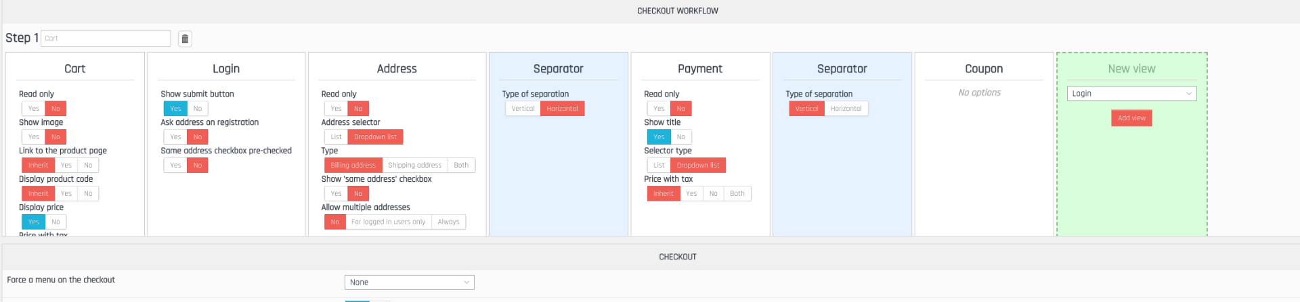The height and width of the screenshot is (302, 1300).
Task: Set Cart Show image to Yes
Action: 33,137
